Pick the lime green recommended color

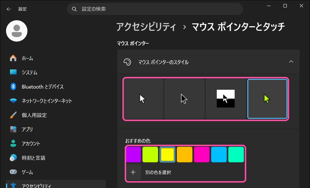150,155
